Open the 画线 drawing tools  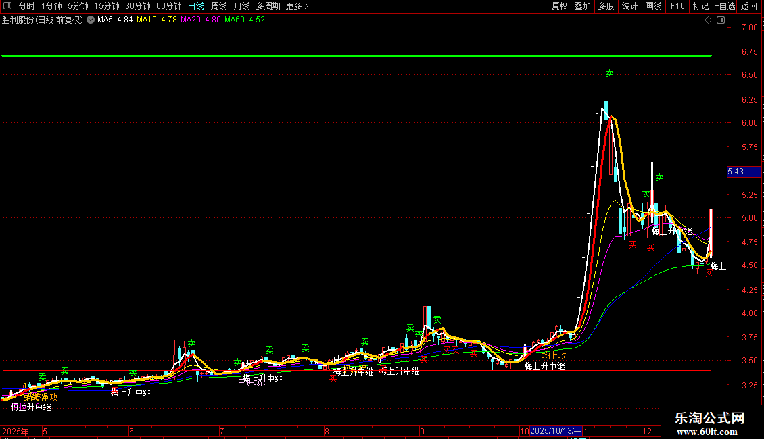pos(653,6)
